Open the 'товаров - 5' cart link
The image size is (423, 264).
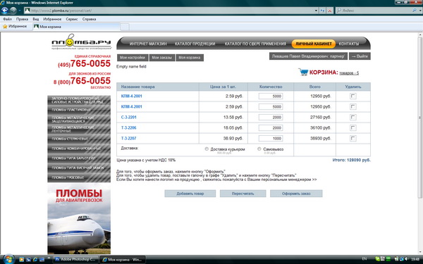pos(349,73)
